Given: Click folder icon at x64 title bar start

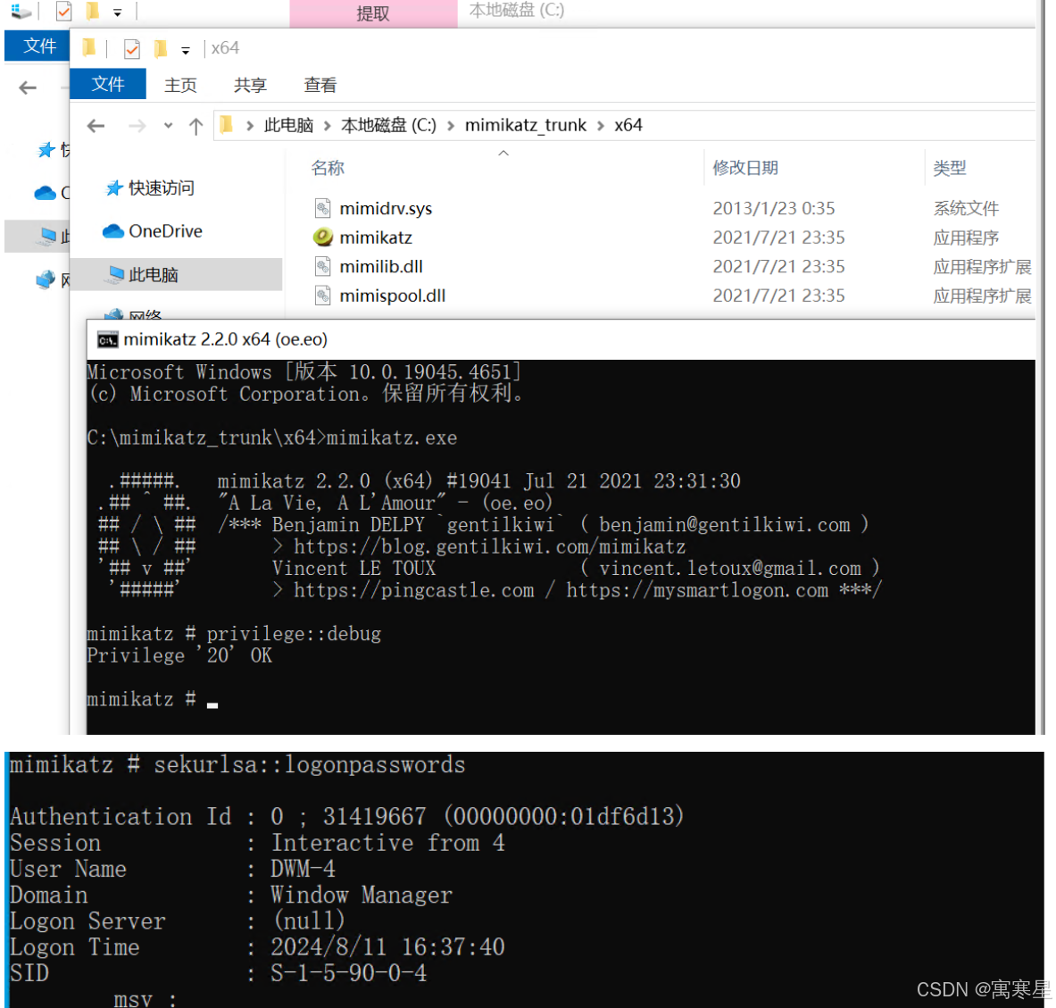Looking at the screenshot, I should (88, 47).
